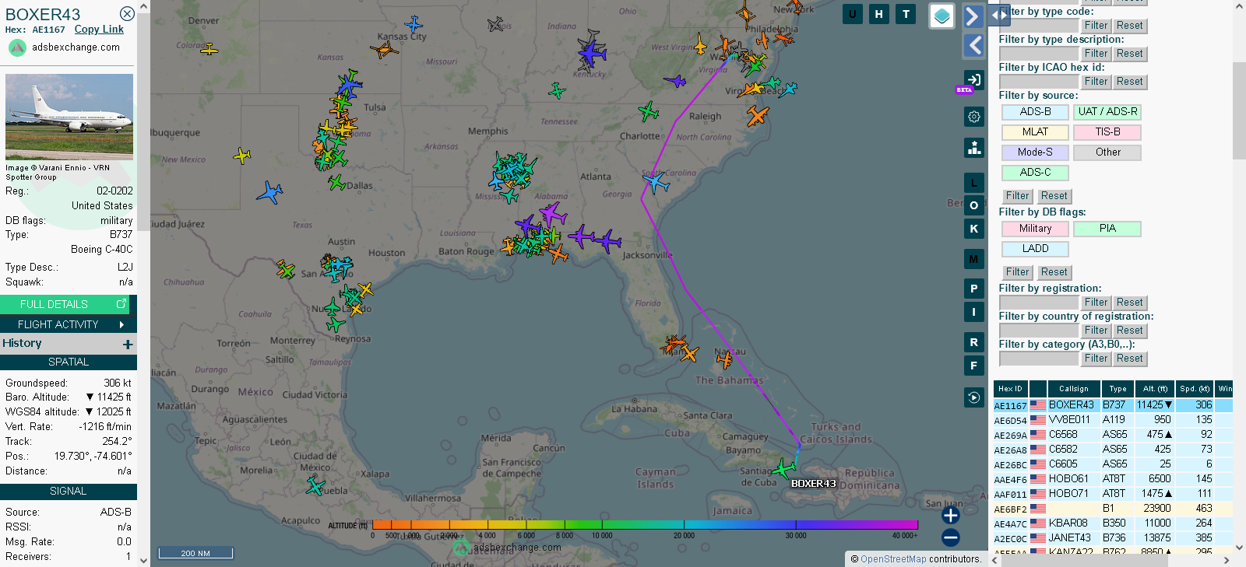Click Filter next to type description field

click(1096, 54)
